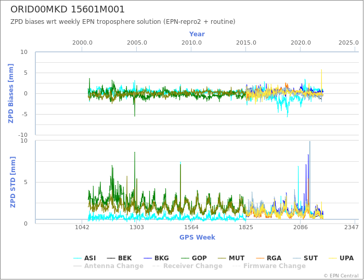This screenshot has height=280, width=364.
Task: Enable the Receiver Change legend item
Action: pyautogui.click(x=188, y=266)
